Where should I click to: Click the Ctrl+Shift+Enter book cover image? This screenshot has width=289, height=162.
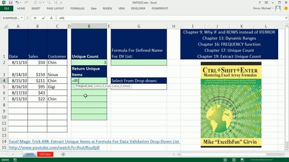coord(231,105)
